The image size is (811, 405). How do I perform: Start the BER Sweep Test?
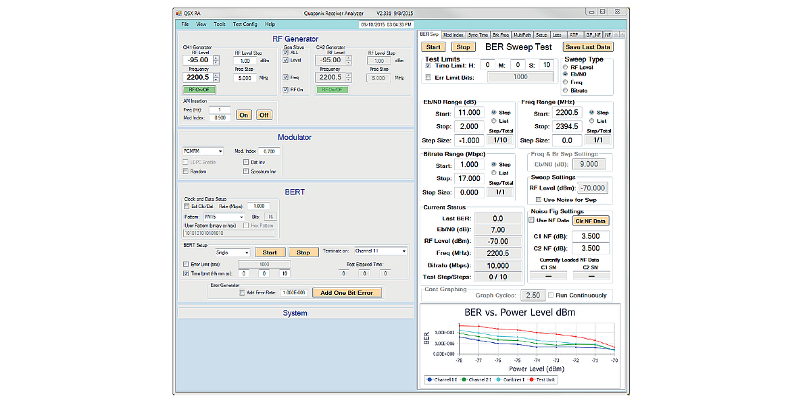(434, 47)
